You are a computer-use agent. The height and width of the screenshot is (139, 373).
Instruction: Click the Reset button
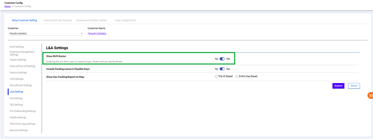(x=354, y=86)
